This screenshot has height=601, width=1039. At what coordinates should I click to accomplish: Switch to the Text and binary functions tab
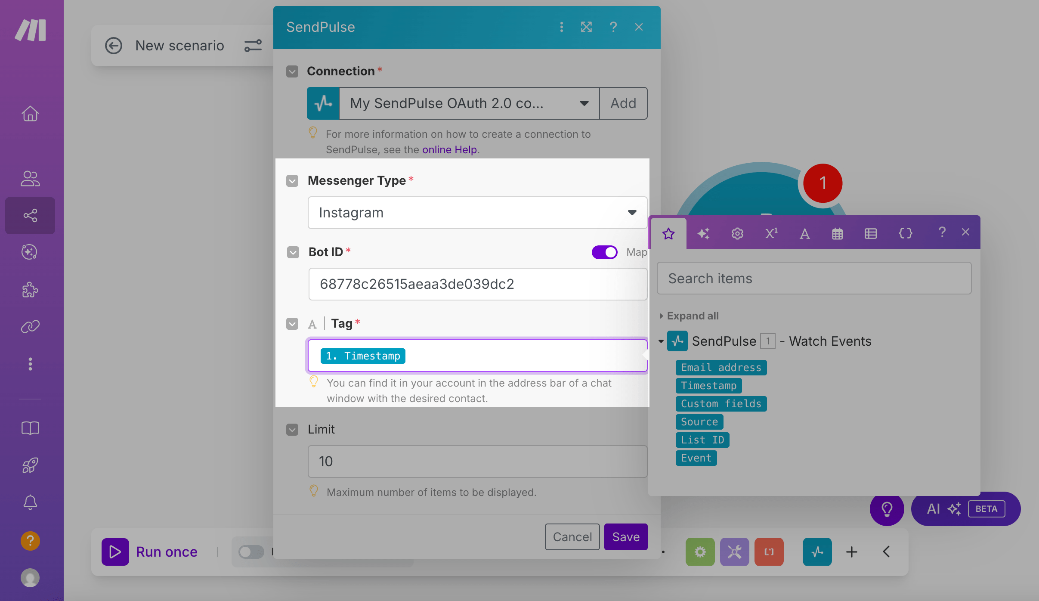804,234
